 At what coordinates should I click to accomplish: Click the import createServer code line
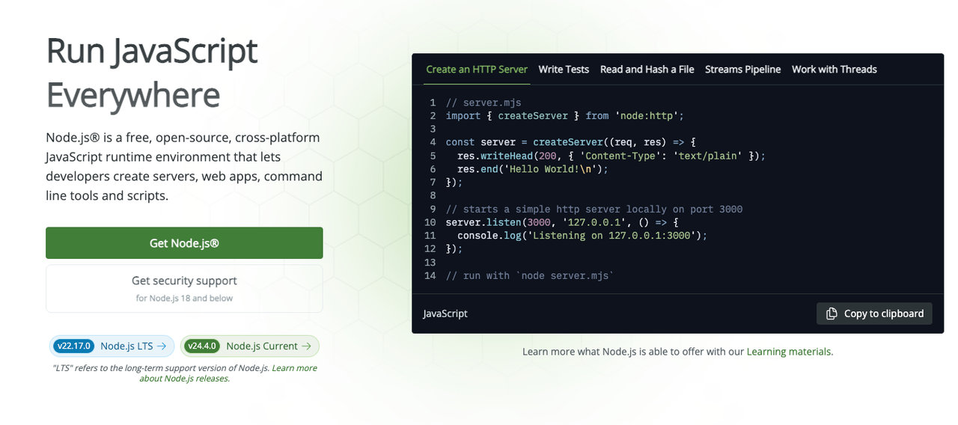pyautogui.click(x=565, y=116)
